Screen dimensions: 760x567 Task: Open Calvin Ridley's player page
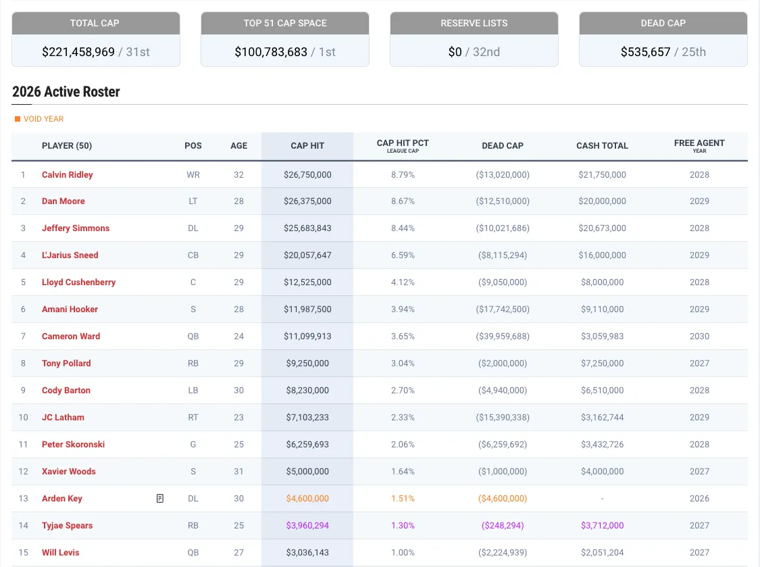pos(67,175)
